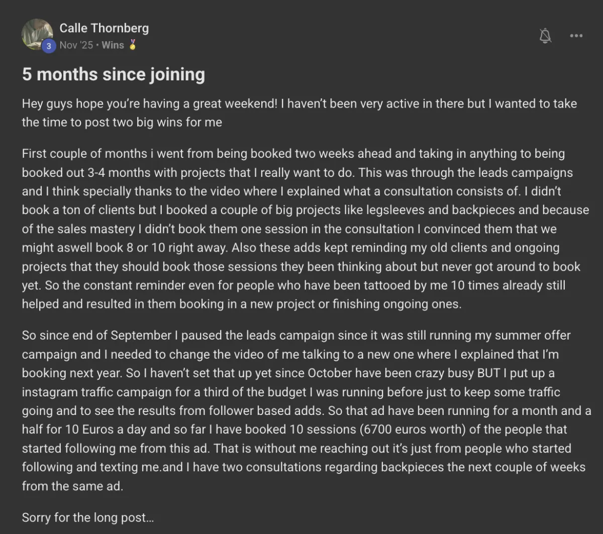
Task: Click the medal emoji beside Wins
Action: [x=132, y=45]
